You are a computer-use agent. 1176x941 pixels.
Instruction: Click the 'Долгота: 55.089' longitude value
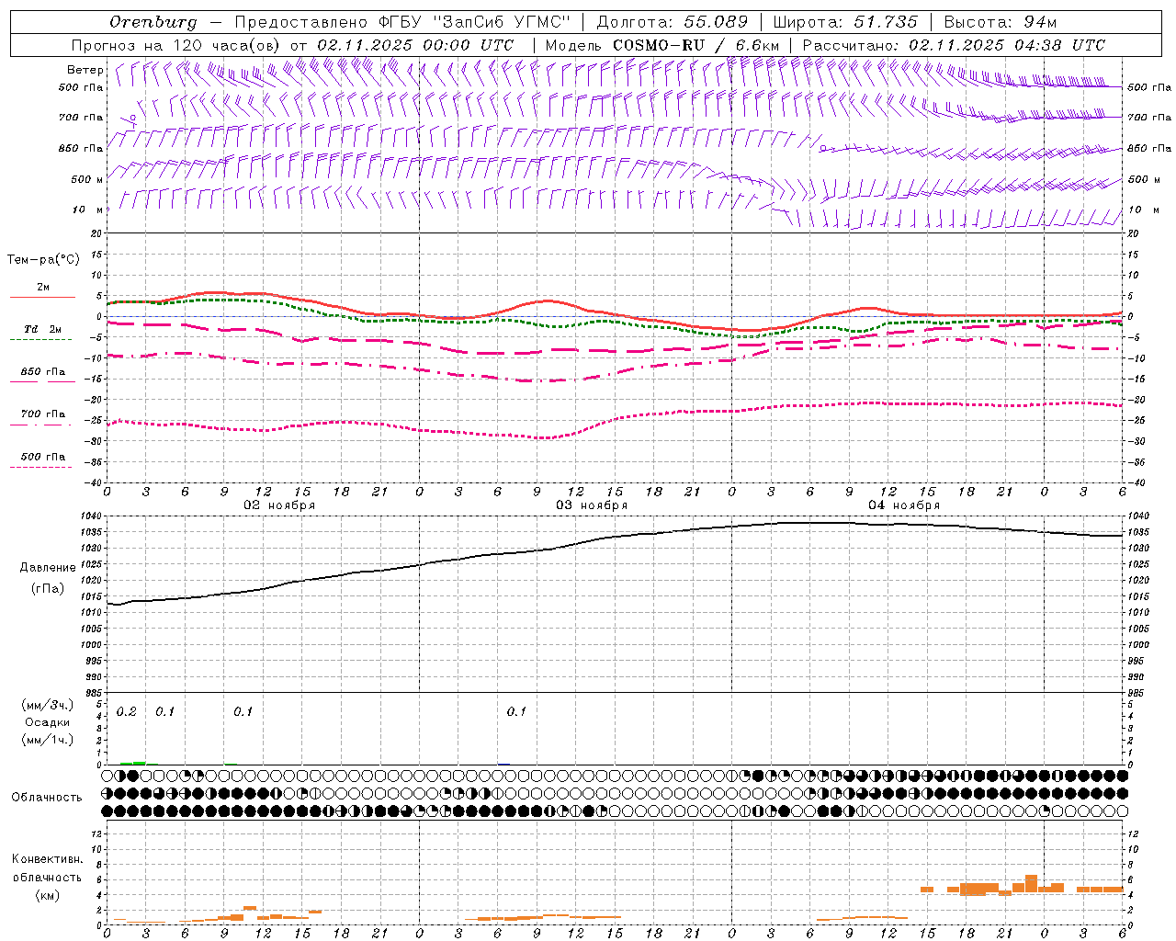click(672, 22)
